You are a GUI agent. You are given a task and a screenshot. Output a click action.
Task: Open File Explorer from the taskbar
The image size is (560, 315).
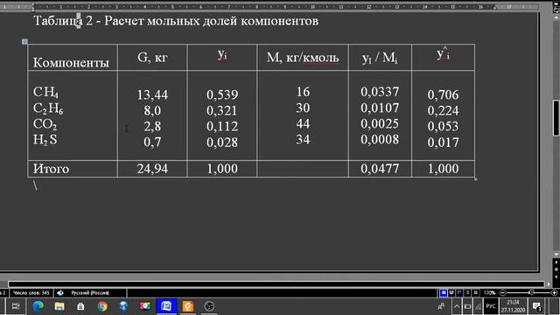(x=59, y=306)
